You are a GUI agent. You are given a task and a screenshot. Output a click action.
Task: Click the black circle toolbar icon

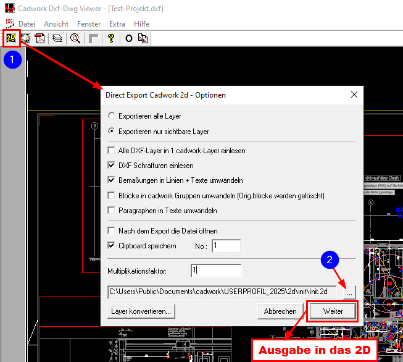[129, 38]
